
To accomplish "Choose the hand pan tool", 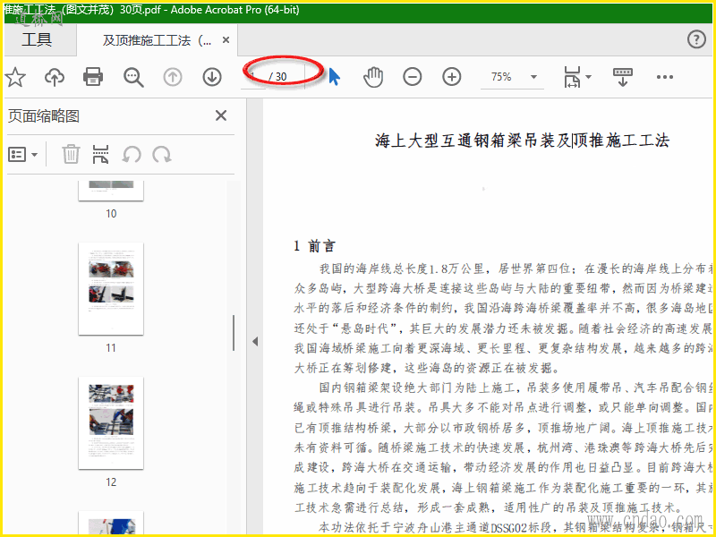I will 373,77.
